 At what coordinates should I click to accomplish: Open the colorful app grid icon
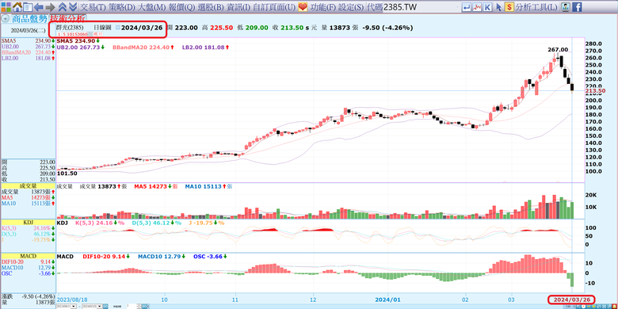click(x=6, y=6)
